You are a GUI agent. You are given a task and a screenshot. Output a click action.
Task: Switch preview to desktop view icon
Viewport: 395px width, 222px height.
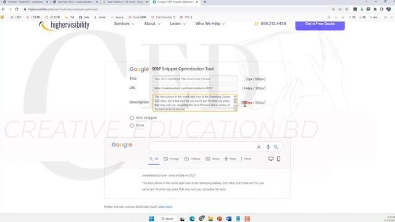[x=271, y=159]
